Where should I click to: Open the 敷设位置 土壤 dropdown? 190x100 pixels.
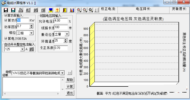point(67,34)
